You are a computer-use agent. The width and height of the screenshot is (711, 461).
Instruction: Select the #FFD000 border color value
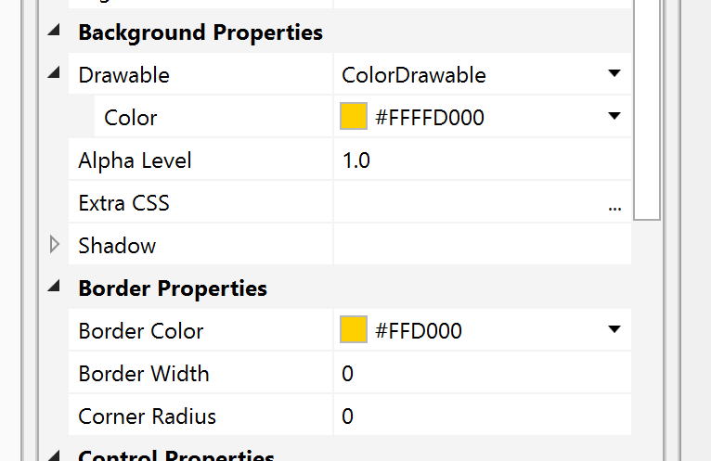(x=418, y=331)
